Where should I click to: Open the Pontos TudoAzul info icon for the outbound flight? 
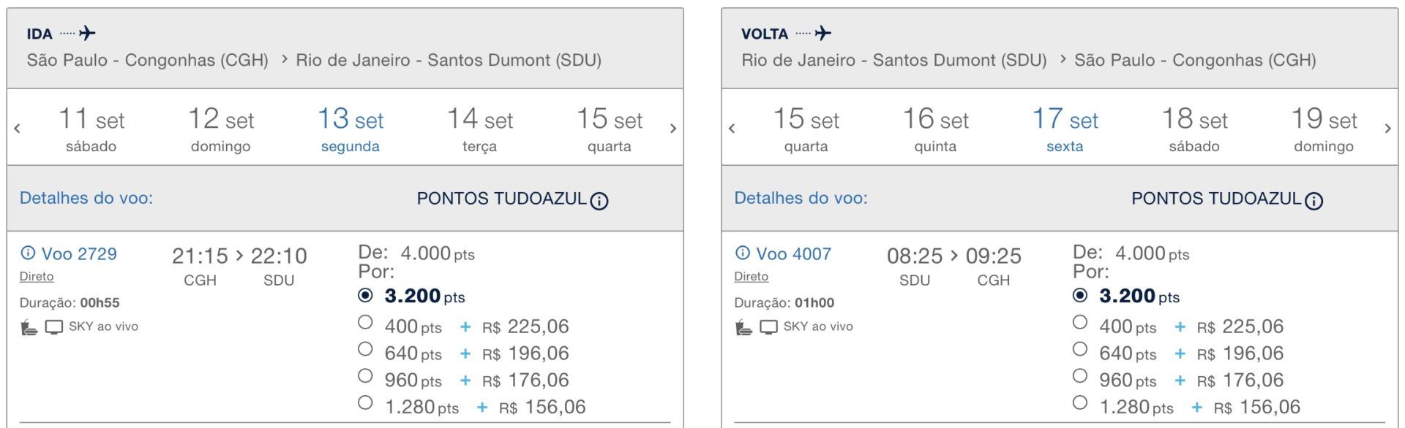pyautogui.click(x=599, y=201)
